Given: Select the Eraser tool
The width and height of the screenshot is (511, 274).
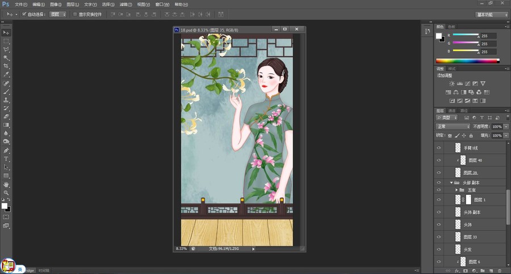Looking at the screenshot, I should 6,117.
